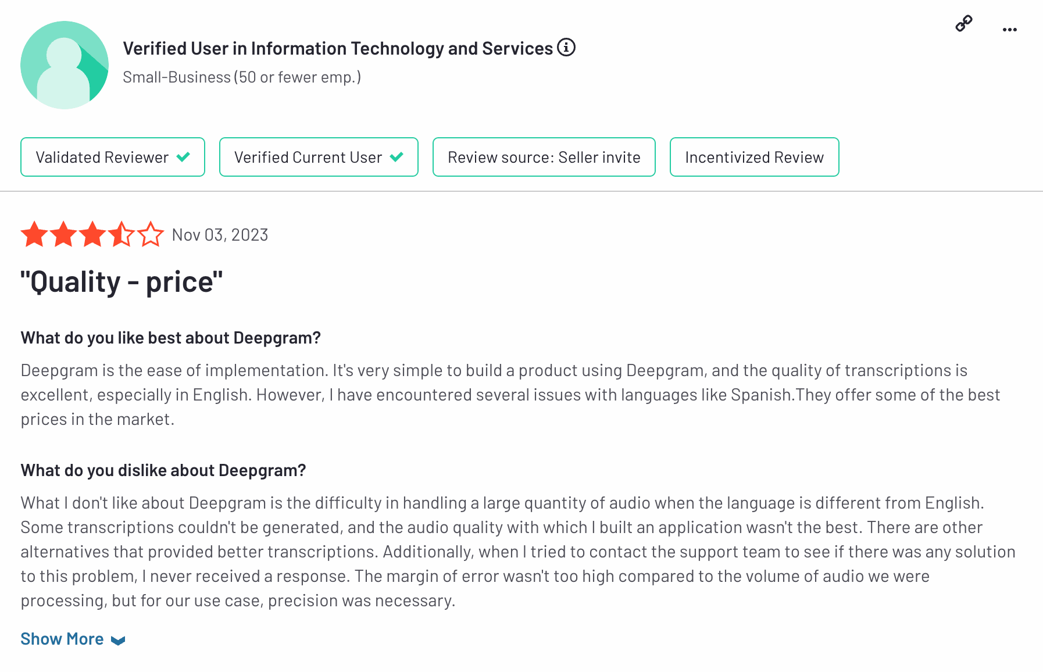Expand the review with Show More
Viewport: 1043px width, 672px height.
[62, 639]
